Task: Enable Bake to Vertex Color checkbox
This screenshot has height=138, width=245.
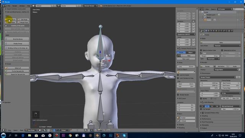Action: tap(201, 50)
